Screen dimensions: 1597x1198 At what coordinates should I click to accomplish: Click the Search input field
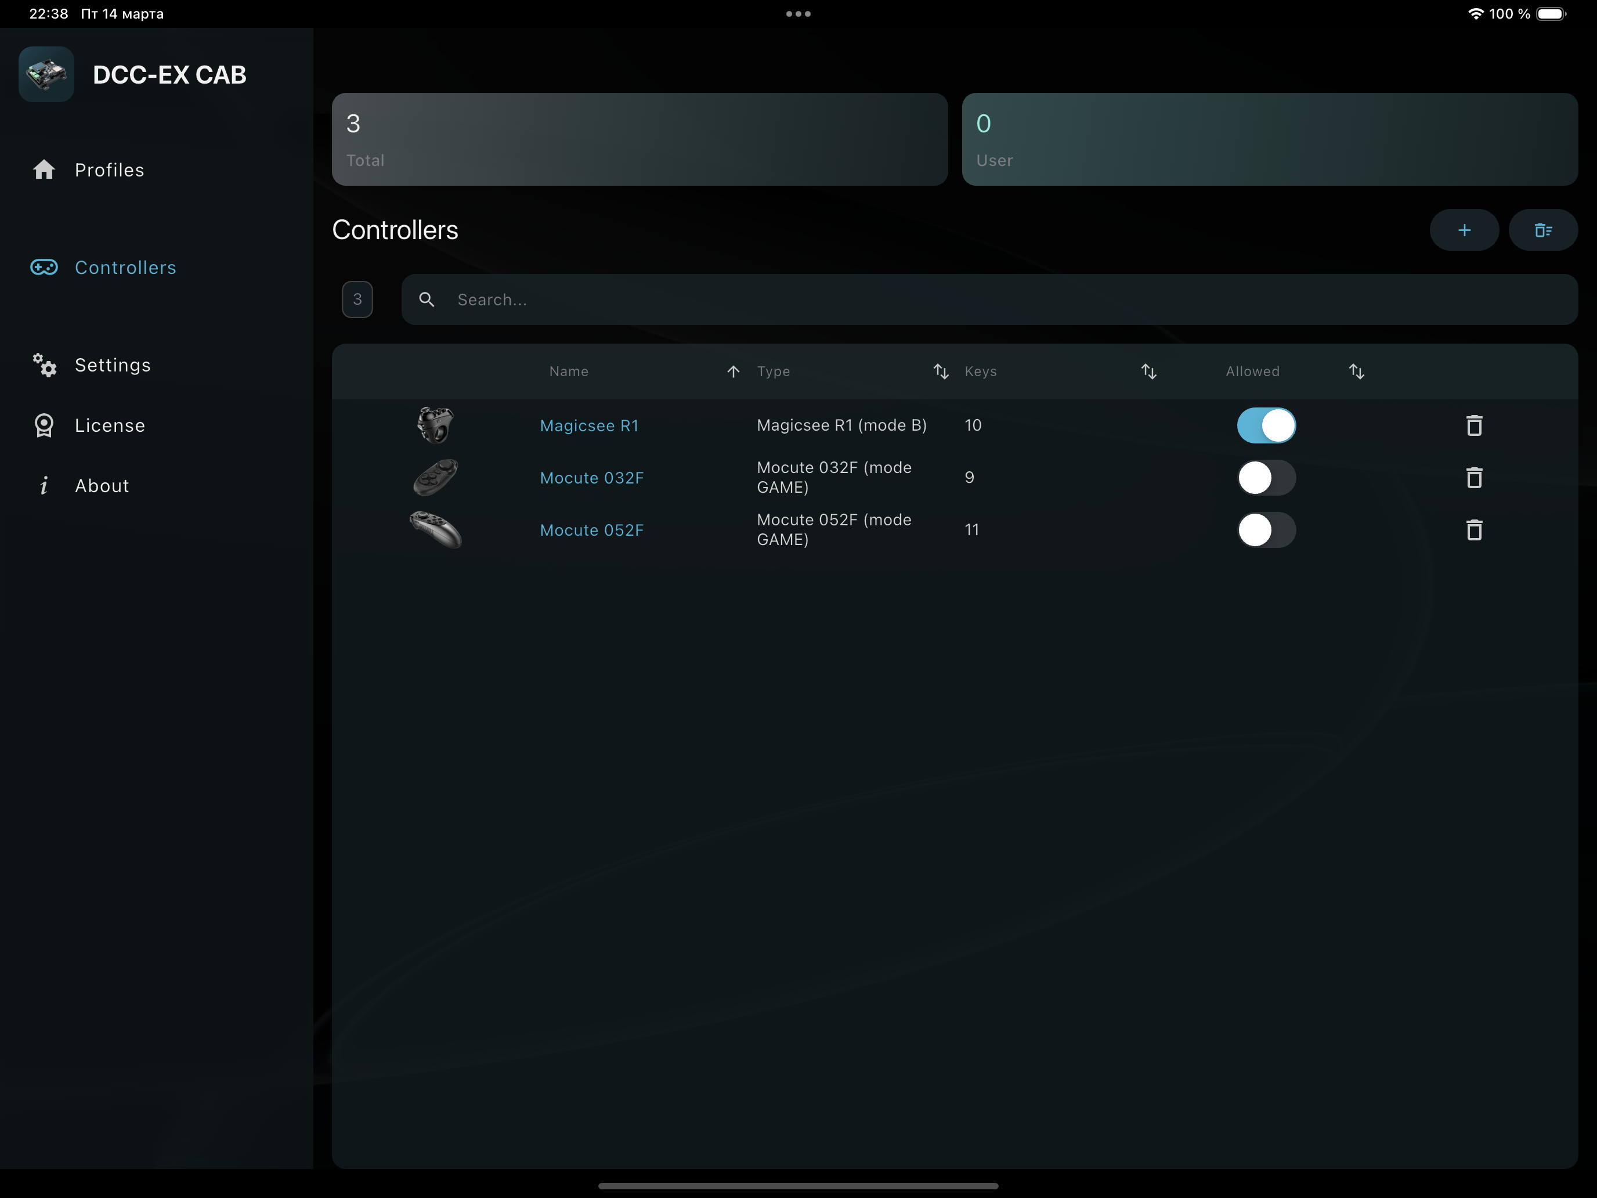[989, 299]
